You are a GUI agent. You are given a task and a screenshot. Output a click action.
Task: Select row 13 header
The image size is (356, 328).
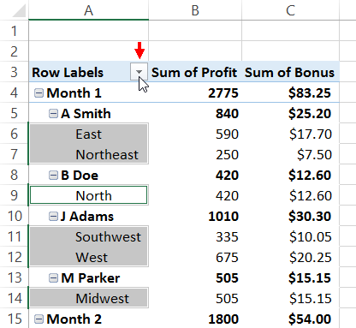click(15, 277)
